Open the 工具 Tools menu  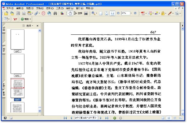click(60, 8)
